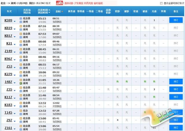
Task: Expand the stop list arrow for K599
Action: pyautogui.click(x=14, y=21)
